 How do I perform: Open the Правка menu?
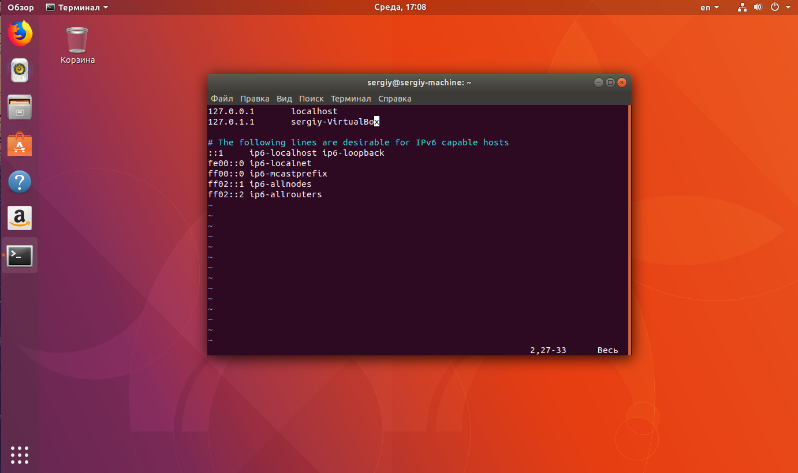[255, 99]
